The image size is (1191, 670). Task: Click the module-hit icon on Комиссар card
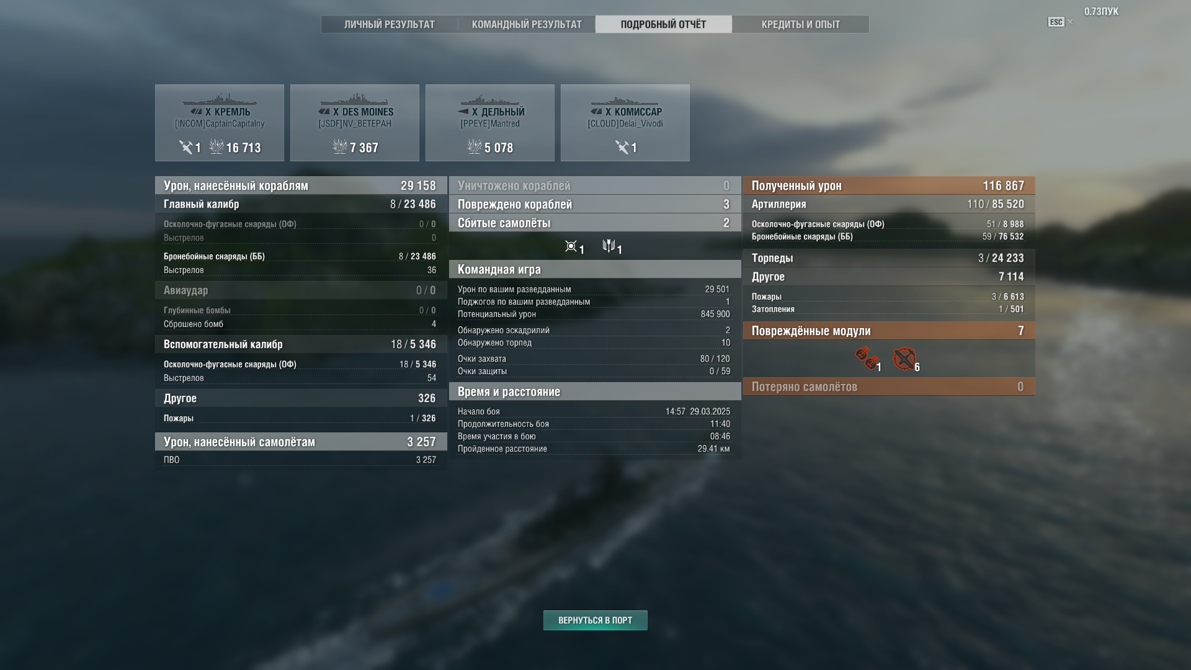(622, 147)
